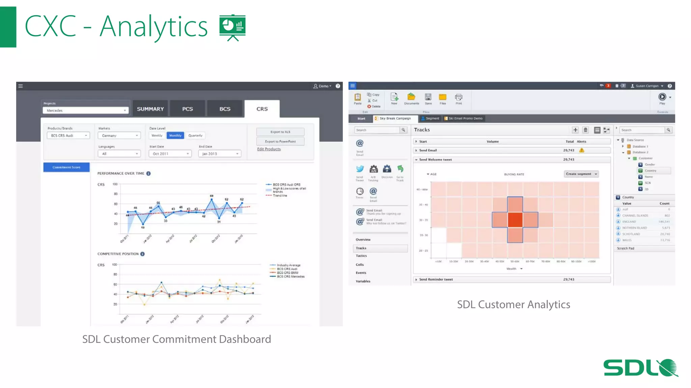Click Delete in the Edit ribbon group
The height and width of the screenshot is (388, 691).
(374, 106)
